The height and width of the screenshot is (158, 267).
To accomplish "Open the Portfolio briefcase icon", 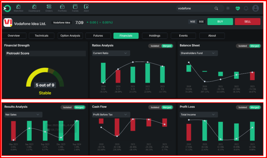I will [62, 7].
